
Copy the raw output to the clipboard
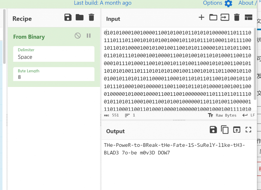(x=225, y=130)
